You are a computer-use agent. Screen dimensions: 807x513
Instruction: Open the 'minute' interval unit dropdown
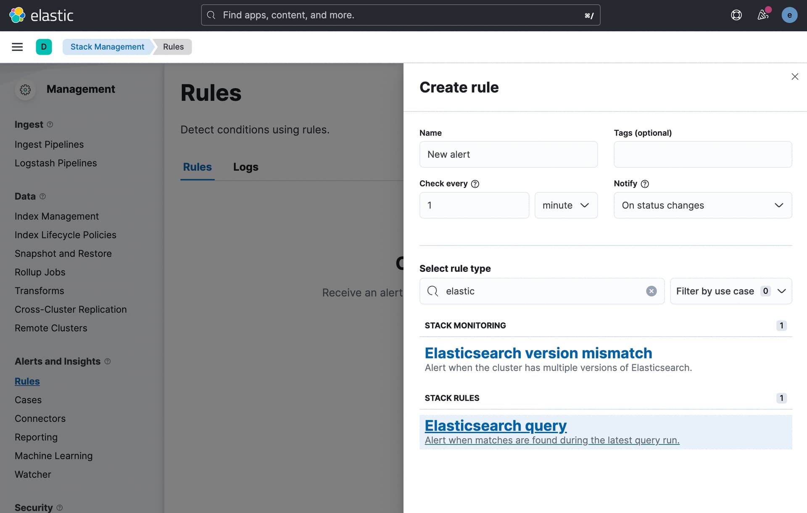566,205
